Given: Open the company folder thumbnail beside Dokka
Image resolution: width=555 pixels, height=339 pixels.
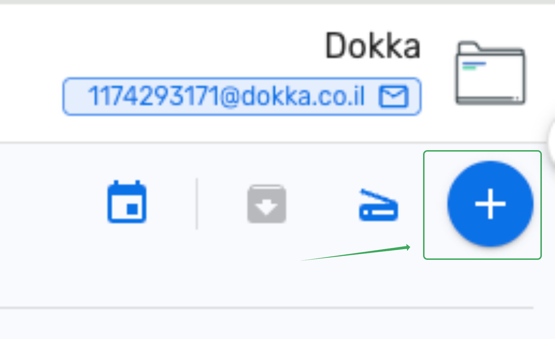Looking at the screenshot, I should (x=490, y=73).
